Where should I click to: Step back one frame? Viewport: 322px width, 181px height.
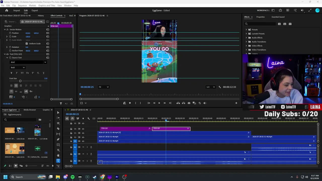click(154, 103)
